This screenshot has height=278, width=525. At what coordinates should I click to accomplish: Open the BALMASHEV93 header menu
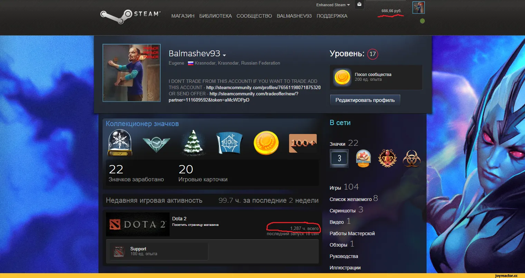click(294, 16)
